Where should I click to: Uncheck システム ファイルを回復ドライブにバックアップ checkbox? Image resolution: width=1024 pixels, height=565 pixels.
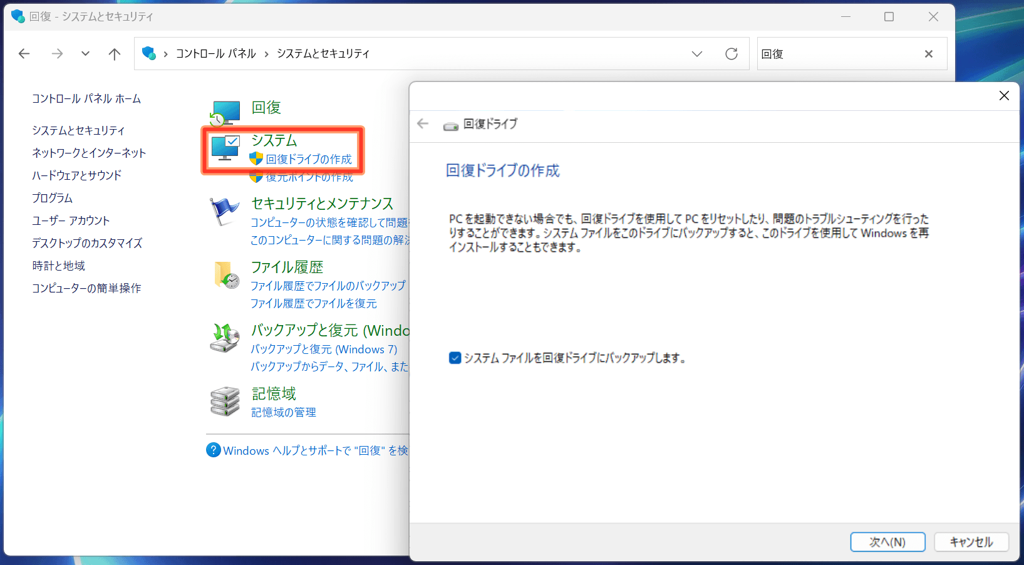(x=455, y=358)
